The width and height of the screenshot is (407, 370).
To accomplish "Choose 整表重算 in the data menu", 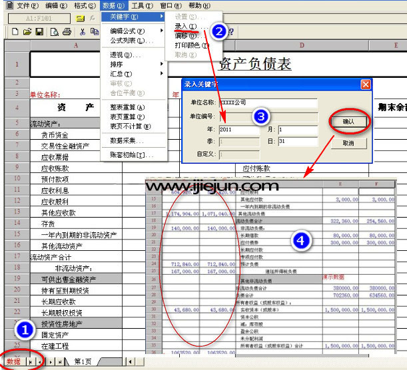I will 127,107.
